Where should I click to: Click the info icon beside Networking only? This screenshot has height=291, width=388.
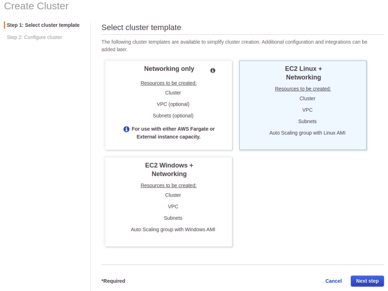(x=213, y=70)
